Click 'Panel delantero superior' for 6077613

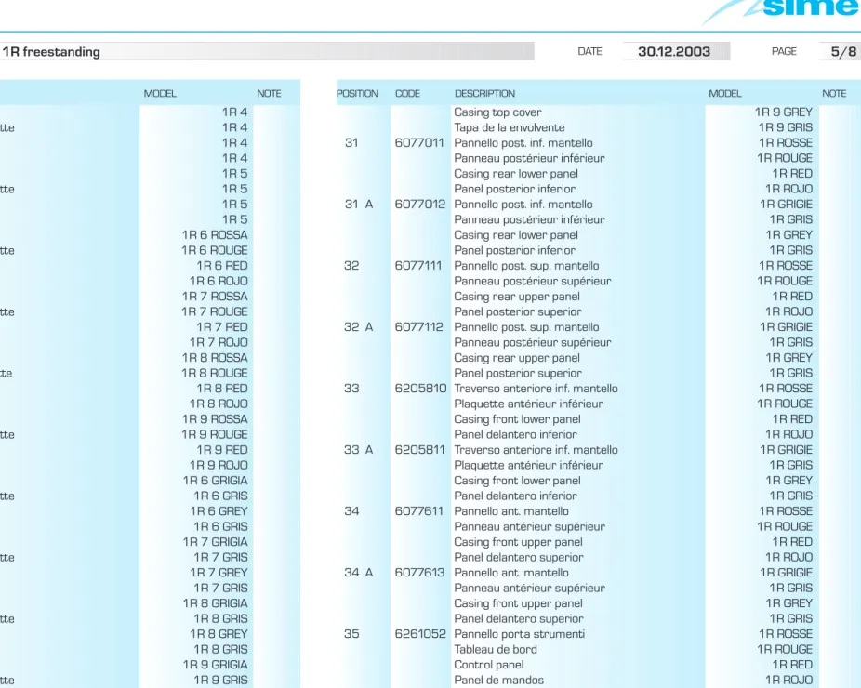[518, 619]
